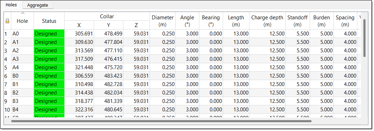Image resolution: width=374 pixels, height=131 pixels.
Task: Click the Spacing (m) column header
Action: click(345, 21)
